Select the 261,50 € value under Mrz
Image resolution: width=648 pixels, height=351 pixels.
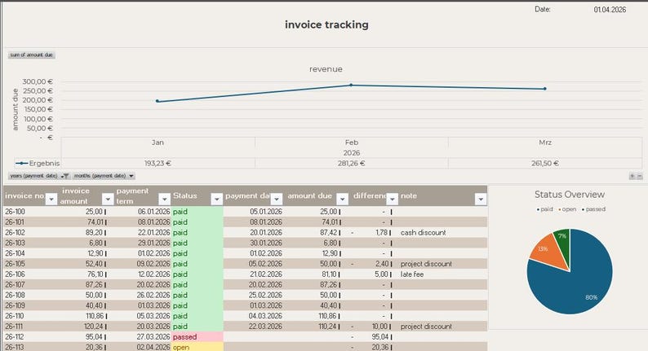(544, 164)
